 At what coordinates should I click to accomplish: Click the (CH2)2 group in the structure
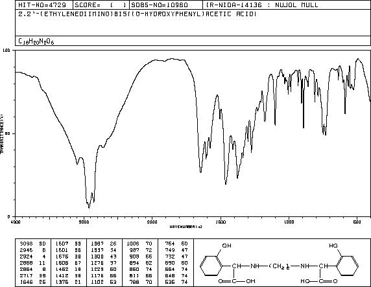pyautogui.click(x=279, y=266)
